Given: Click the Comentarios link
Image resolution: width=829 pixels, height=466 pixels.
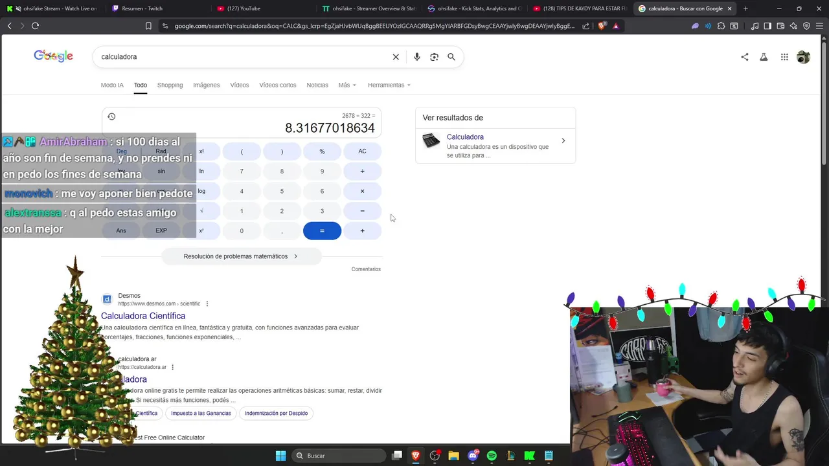Looking at the screenshot, I should pyautogui.click(x=366, y=269).
